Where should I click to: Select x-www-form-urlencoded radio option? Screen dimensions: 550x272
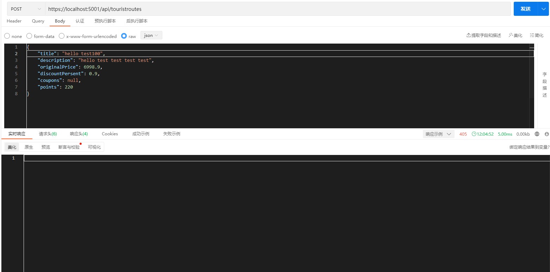click(x=62, y=36)
